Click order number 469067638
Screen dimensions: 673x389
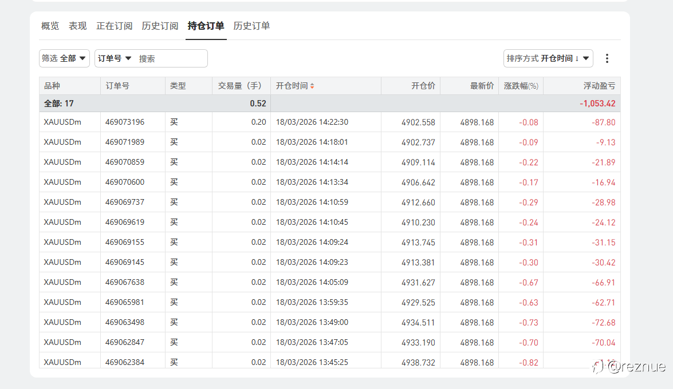click(125, 283)
